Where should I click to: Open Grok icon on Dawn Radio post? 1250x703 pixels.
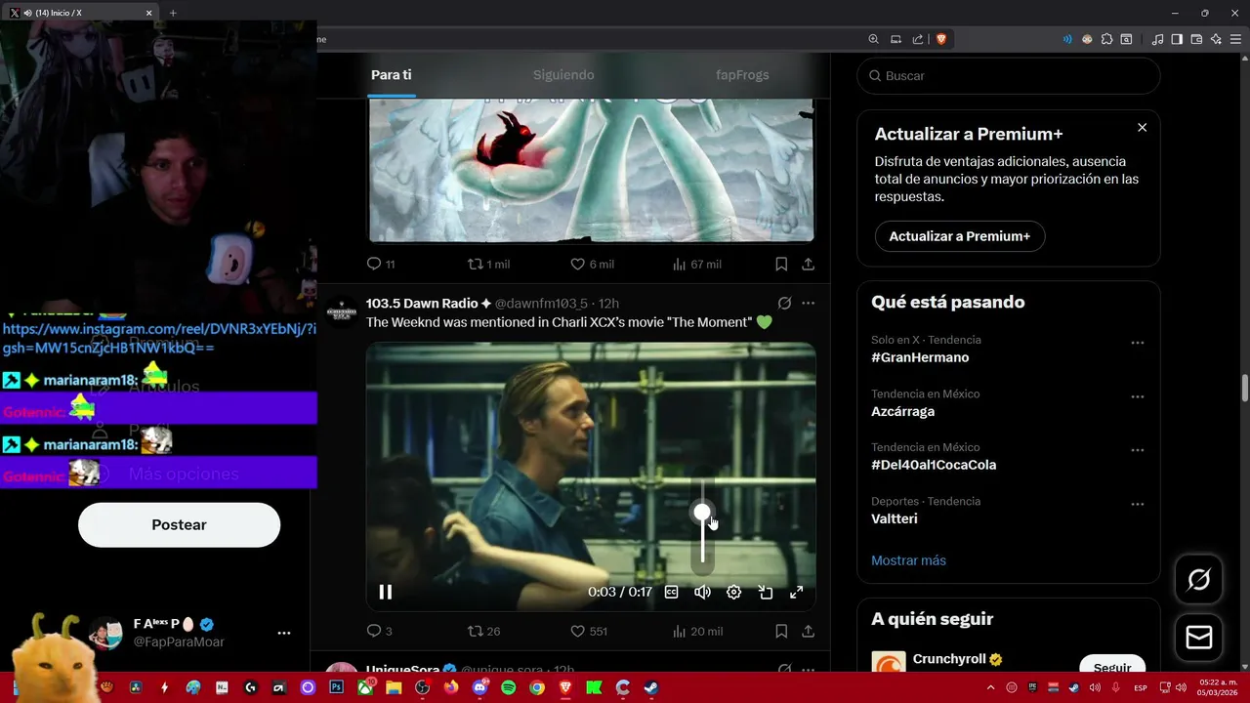tap(784, 303)
